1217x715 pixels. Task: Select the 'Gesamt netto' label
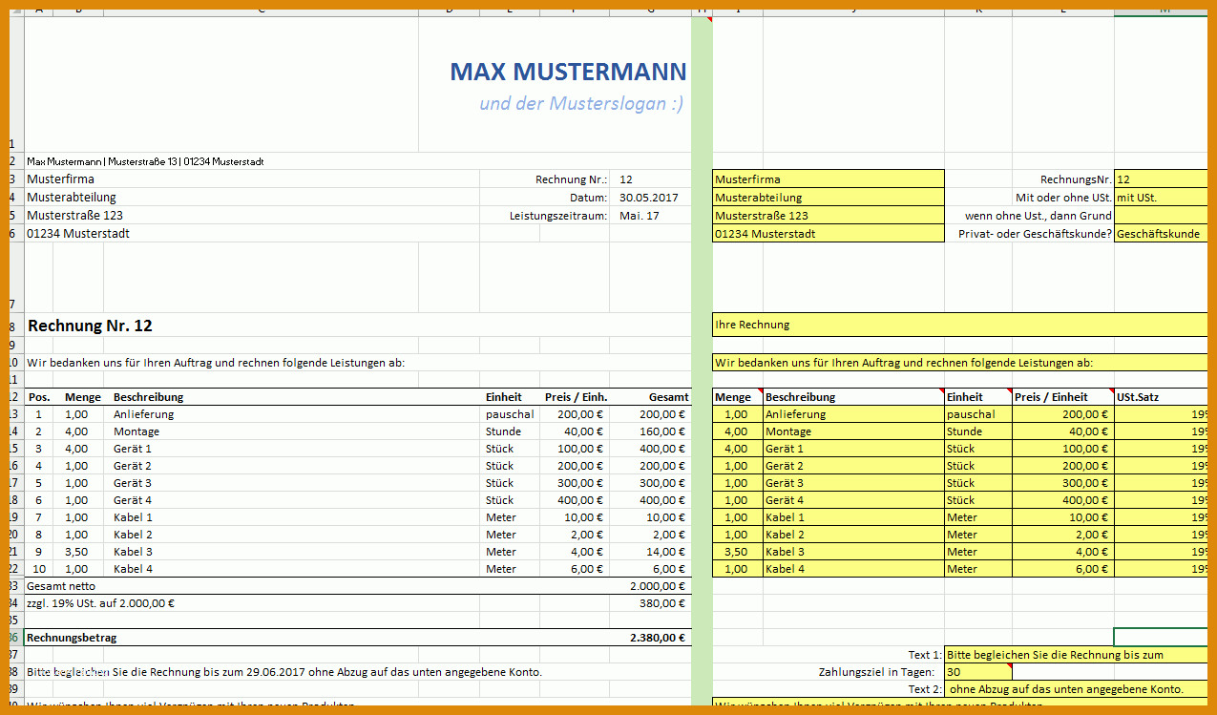point(61,586)
